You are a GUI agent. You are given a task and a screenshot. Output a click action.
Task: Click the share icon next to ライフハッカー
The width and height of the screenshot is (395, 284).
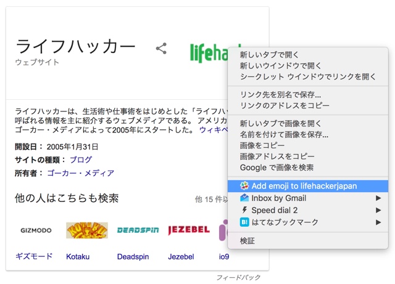161,48
